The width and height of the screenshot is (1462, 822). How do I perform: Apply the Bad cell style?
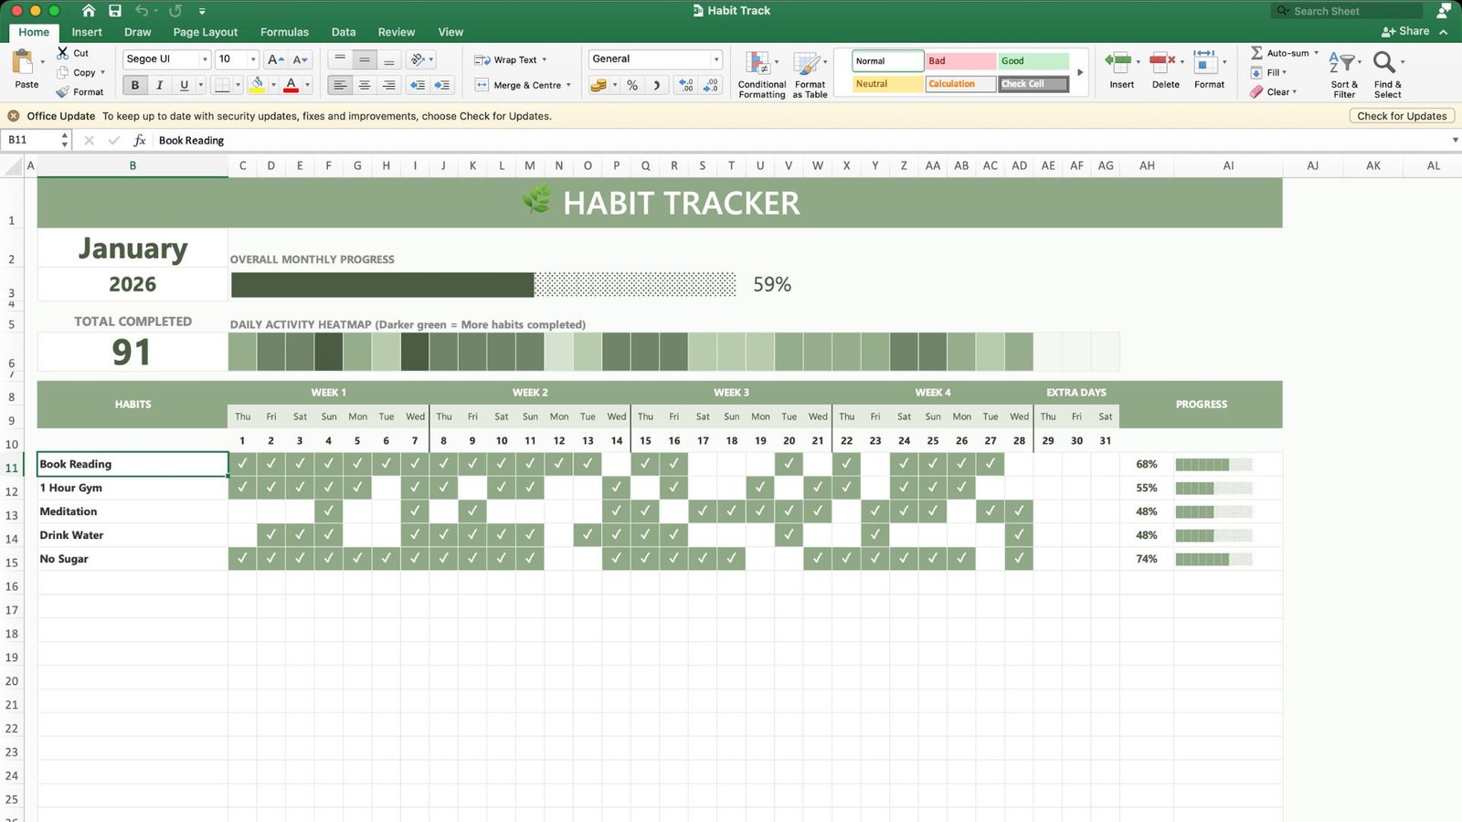pos(960,61)
